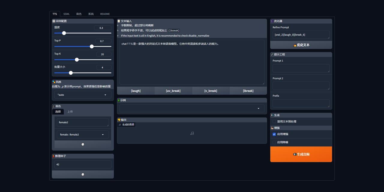Image resolution: width=384 pixels, height=192 pixels.
Task: Open the 示例 examples dropdown
Action: [192, 108]
